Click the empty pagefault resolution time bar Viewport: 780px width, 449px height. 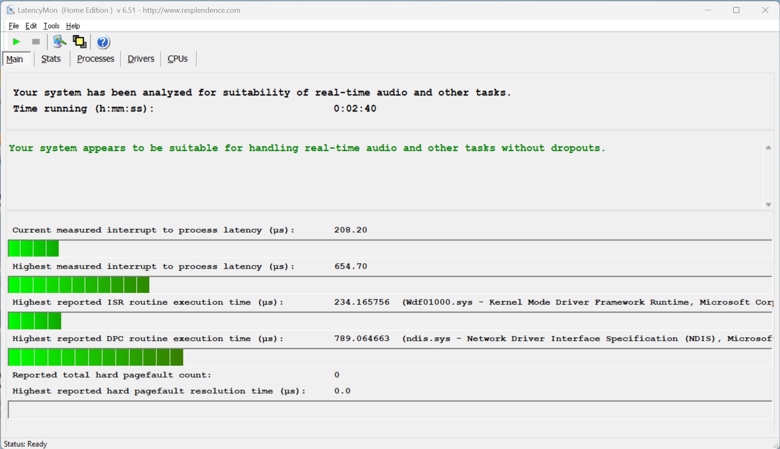[389, 410]
